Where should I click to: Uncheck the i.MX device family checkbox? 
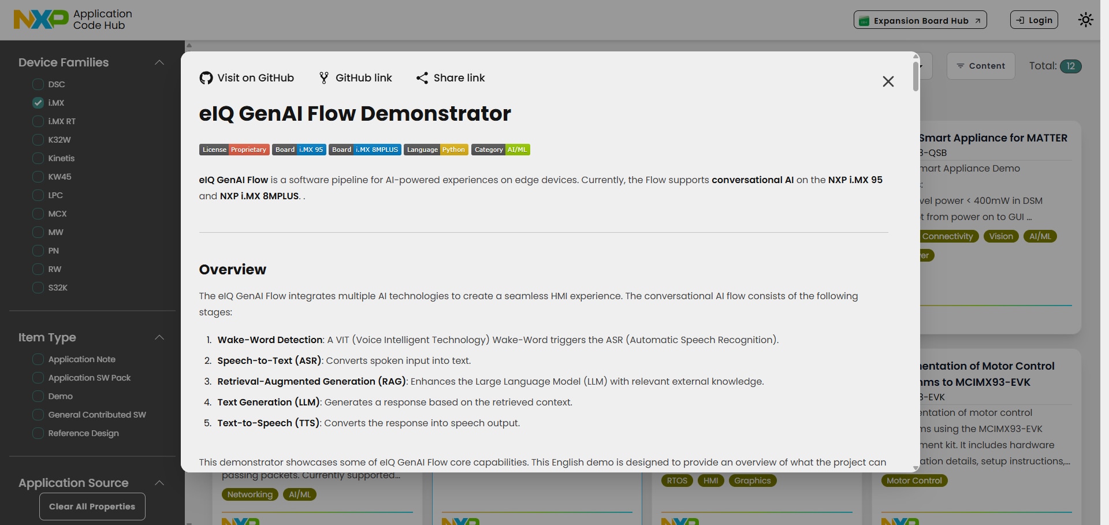pos(38,102)
